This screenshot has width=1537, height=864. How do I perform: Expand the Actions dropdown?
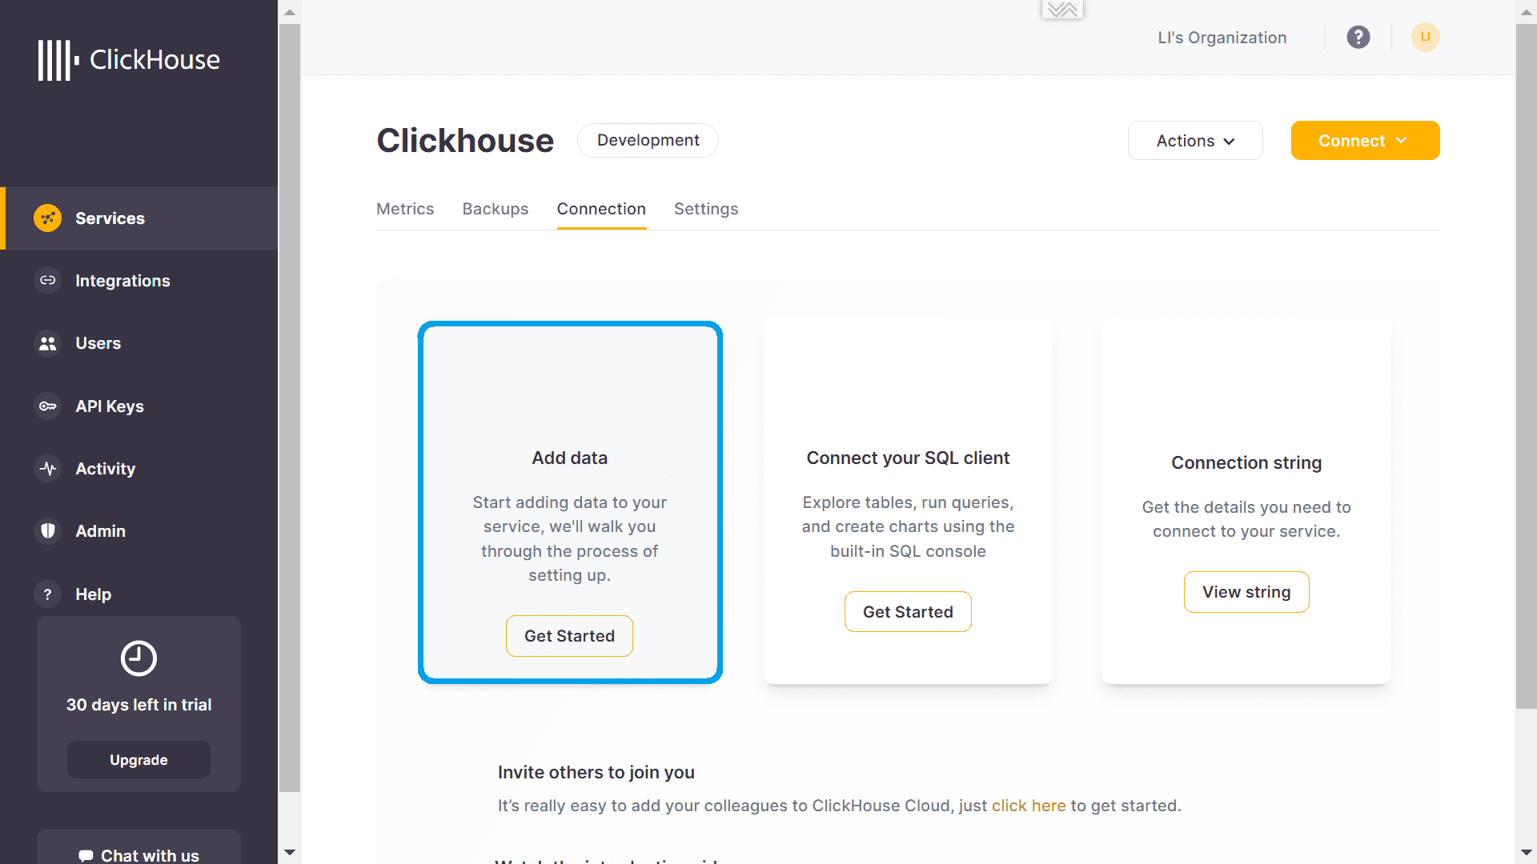tap(1195, 141)
